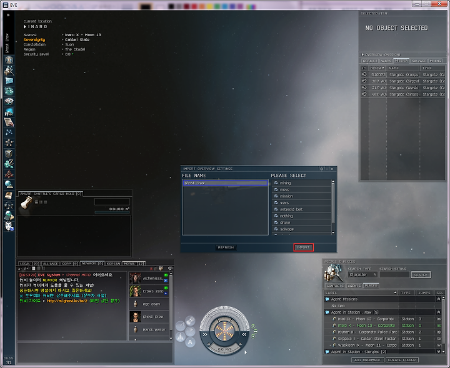This screenshot has height=368, width=450.
Task: Pin the Import Overview Settings window
Action: (322, 169)
